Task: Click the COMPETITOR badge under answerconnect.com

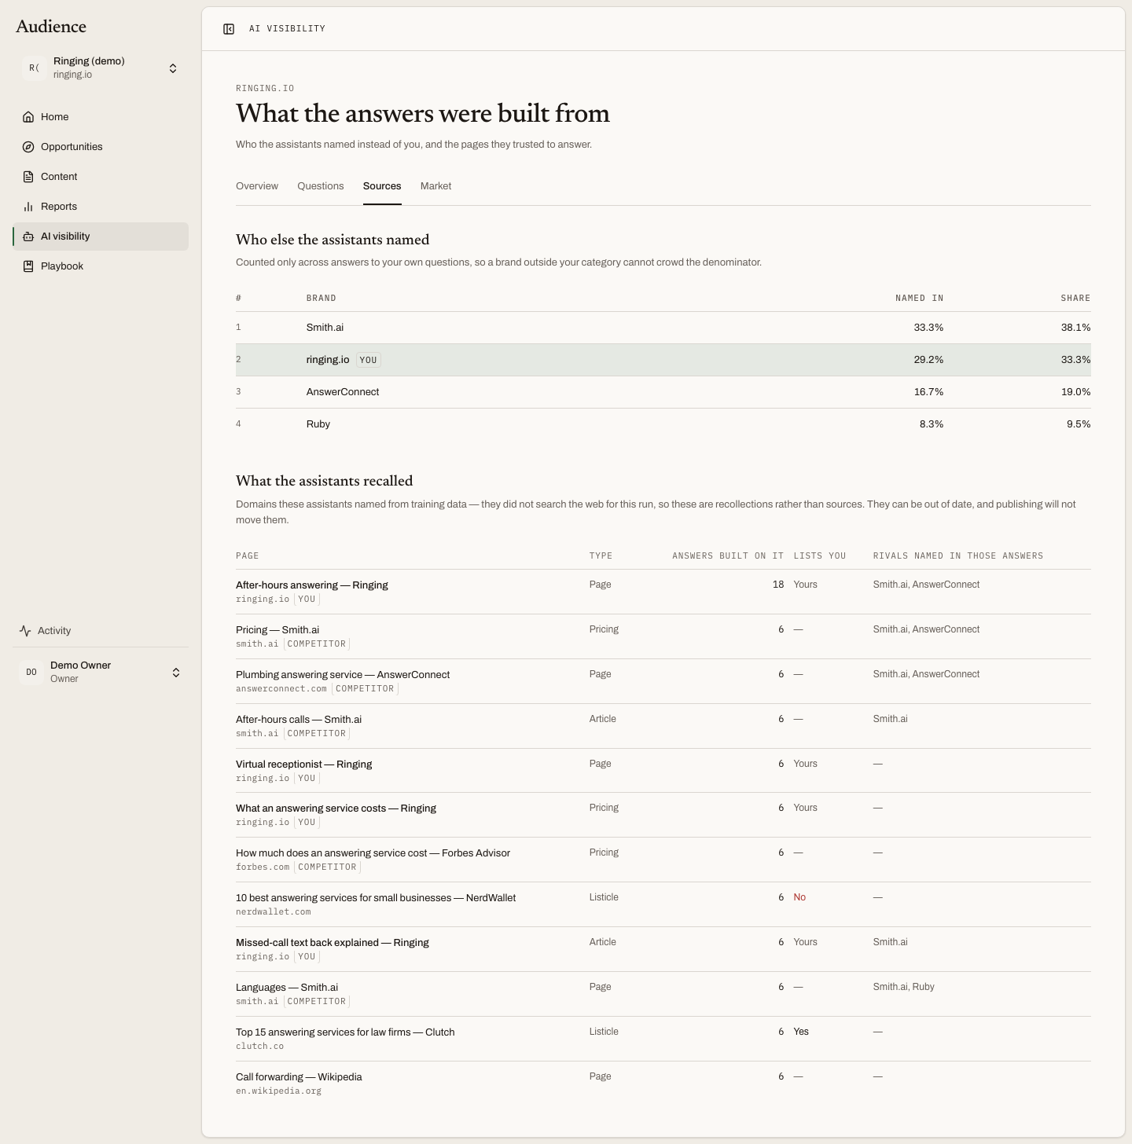Action: [365, 689]
